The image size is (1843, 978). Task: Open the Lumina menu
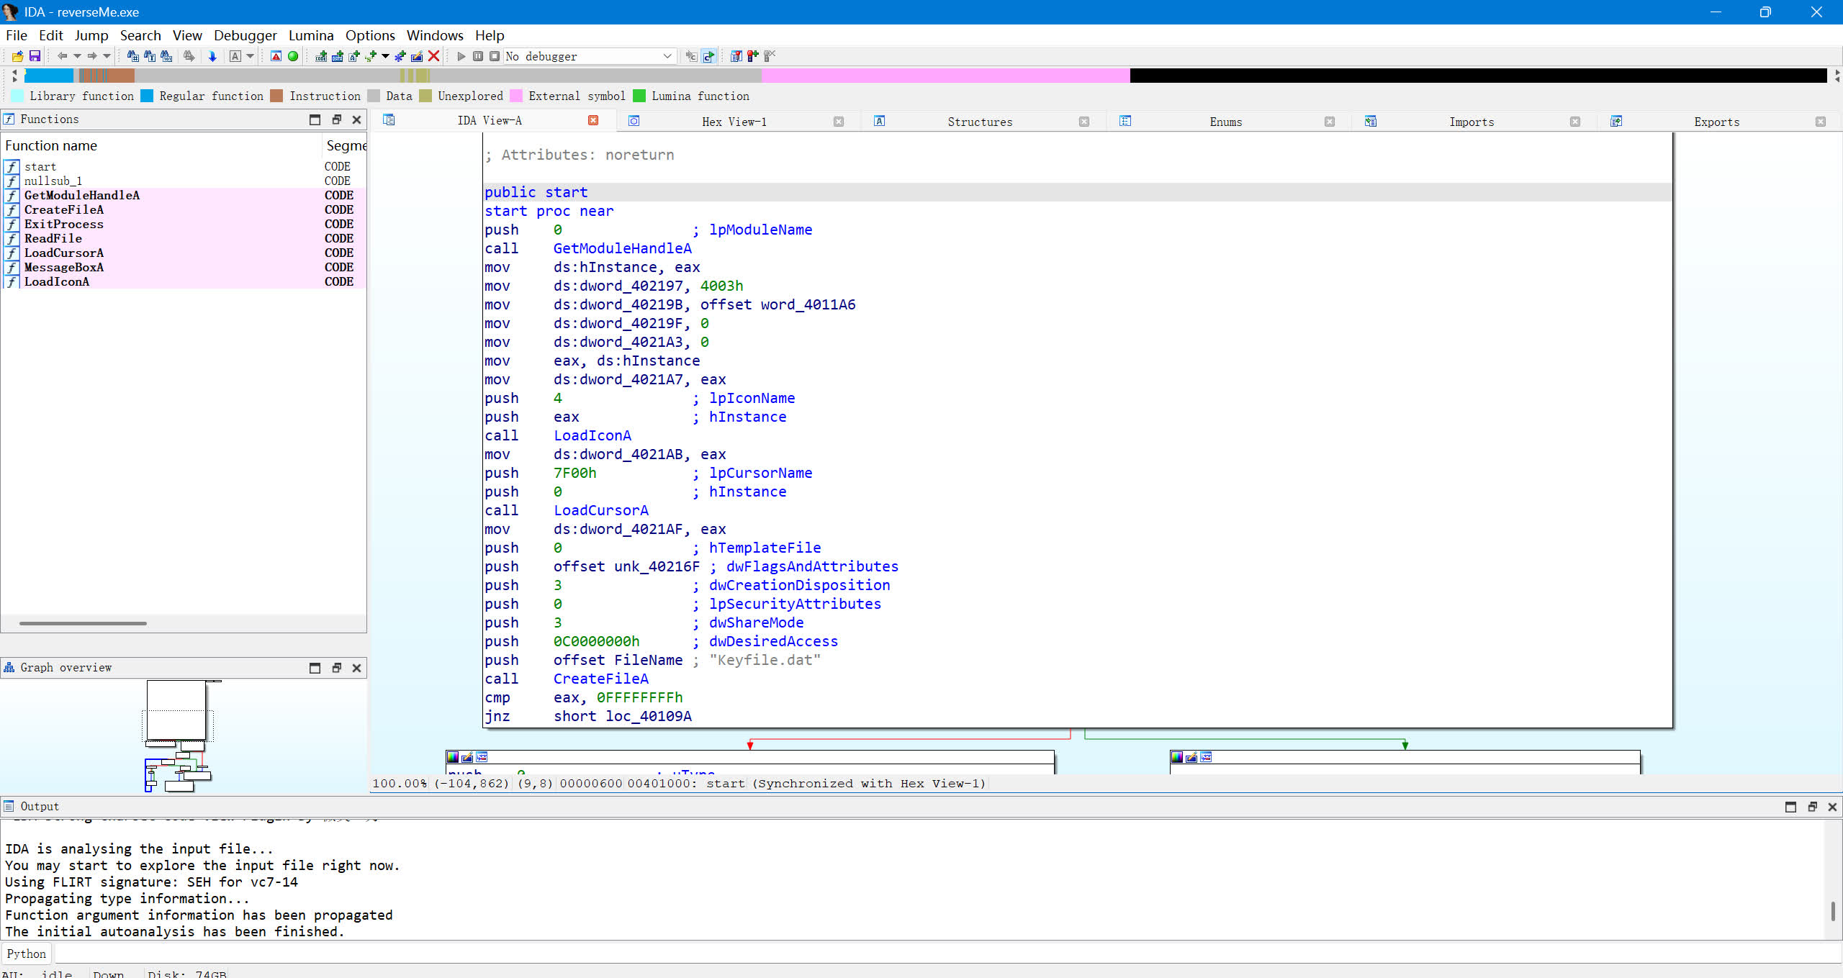pyautogui.click(x=311, y=35)
